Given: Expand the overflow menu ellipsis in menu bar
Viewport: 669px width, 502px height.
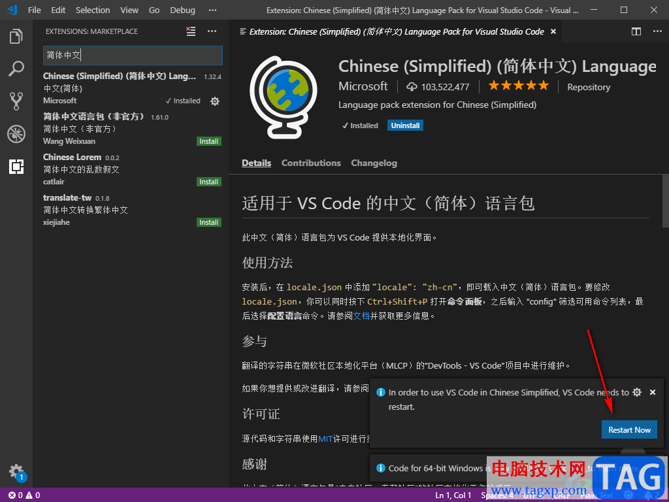Looking at the screenshot, I should pos(212,10).
